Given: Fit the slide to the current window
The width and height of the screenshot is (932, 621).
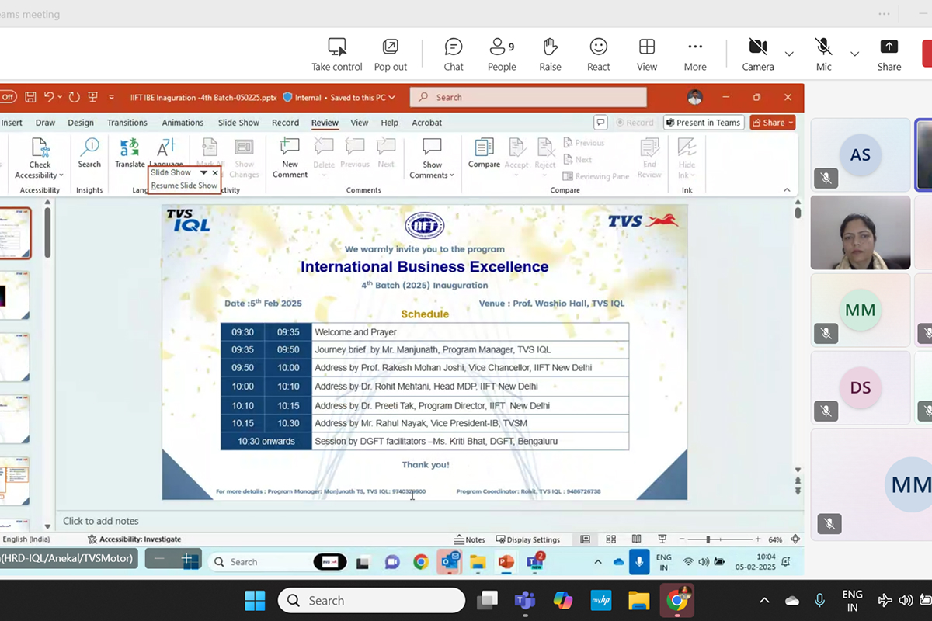Looking at the screenshot, I should [x=795, y=539].
